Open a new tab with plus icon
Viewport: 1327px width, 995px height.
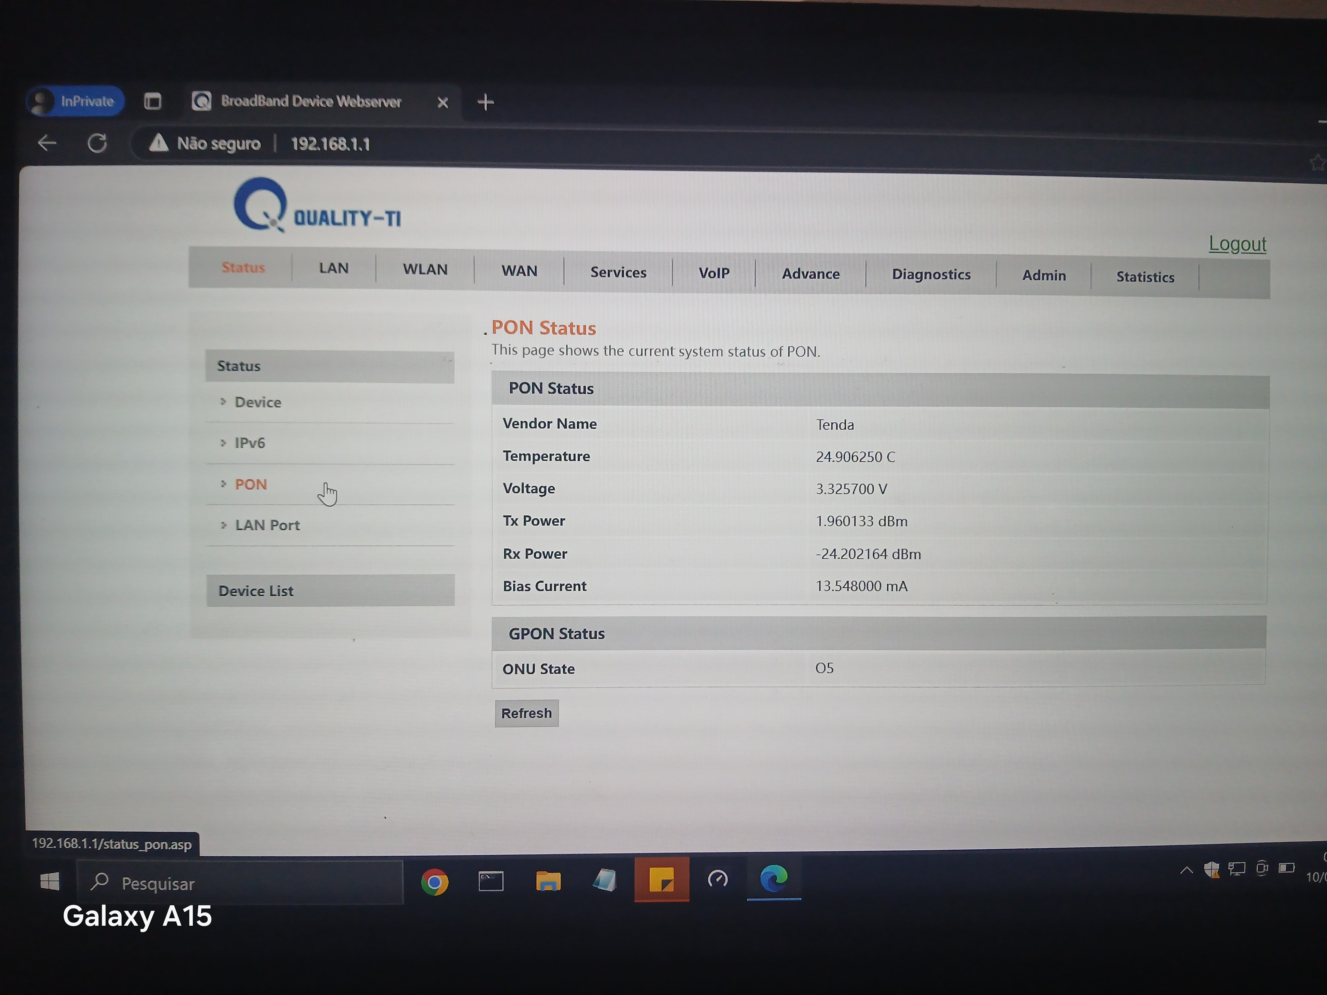pos(485,102)
